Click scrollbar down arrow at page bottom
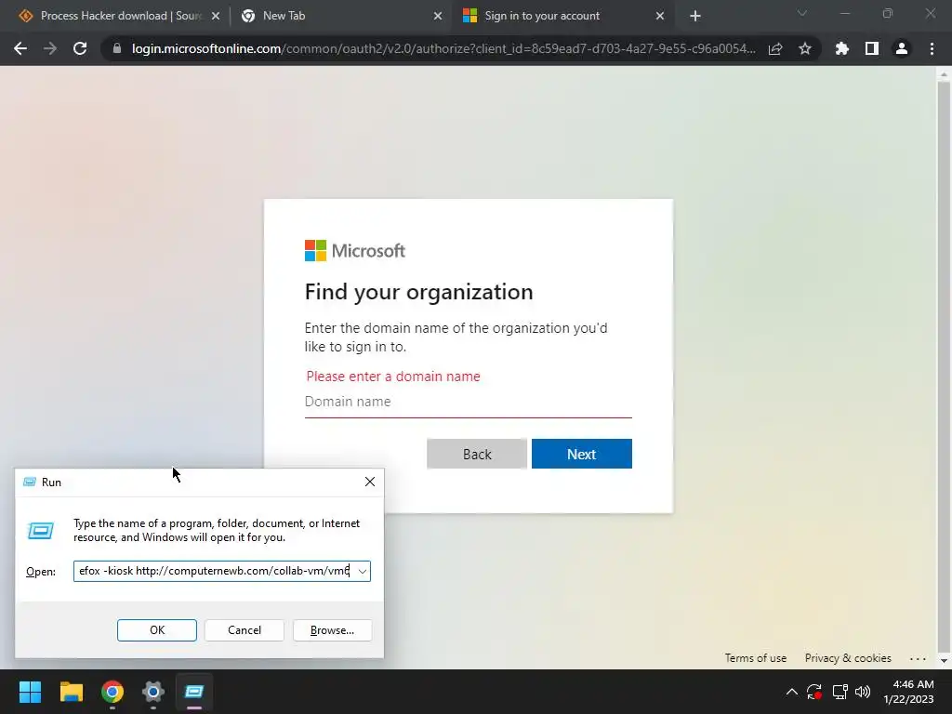This screenshot has width=952, height=714. coord(944,661)
